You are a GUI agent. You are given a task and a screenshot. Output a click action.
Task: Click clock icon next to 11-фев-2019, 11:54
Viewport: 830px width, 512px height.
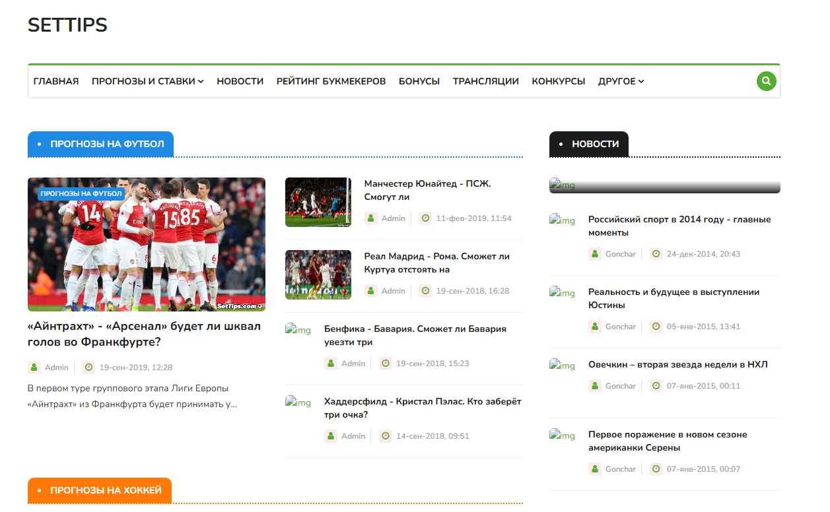coord(425,218)
